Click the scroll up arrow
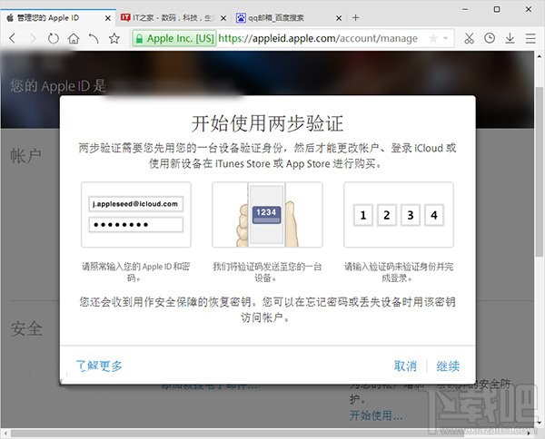This screenshot has width=545, height=439. (x=539, y=56)
